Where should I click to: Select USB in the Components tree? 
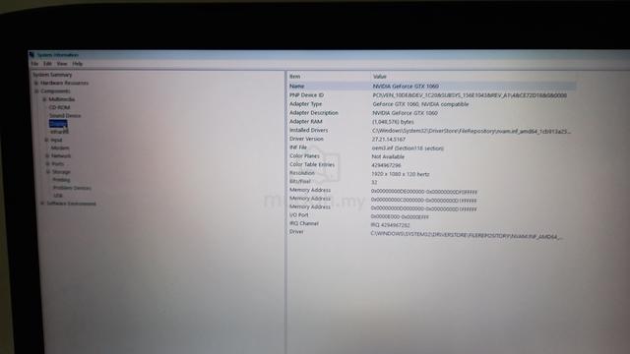point(58,196)
